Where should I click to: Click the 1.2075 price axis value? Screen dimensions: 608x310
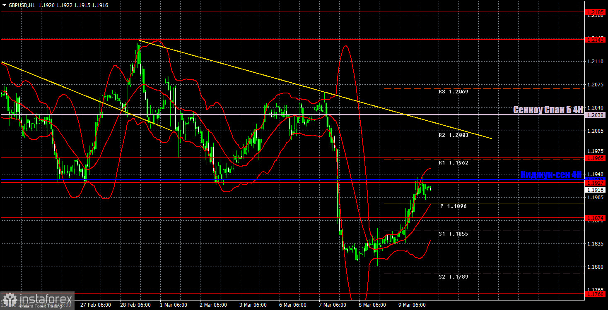[595, 85]
